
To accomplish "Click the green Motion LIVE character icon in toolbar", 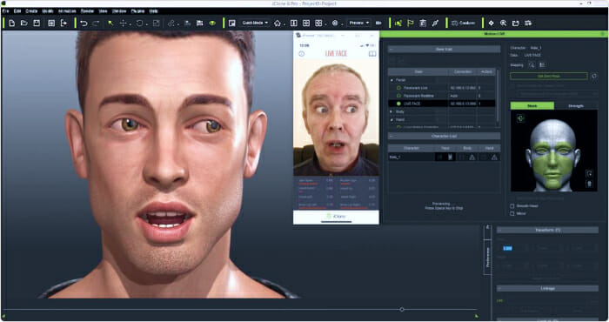I will pyautogui.click(x=398, y=23).
